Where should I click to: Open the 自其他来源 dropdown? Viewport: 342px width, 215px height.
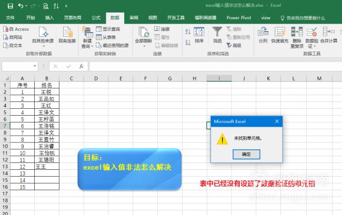pyautogui.click(x=43, y=37)
